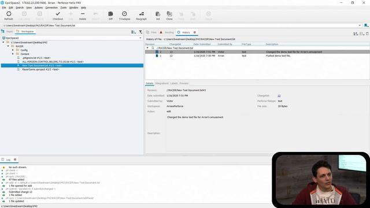The height and width of the screenshot is (208, 370).
Task: Select the Details tab
Action: 149,83
